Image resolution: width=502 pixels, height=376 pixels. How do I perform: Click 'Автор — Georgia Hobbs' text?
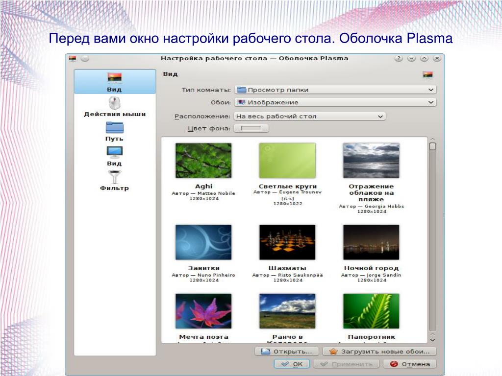(x=372, y=207)
